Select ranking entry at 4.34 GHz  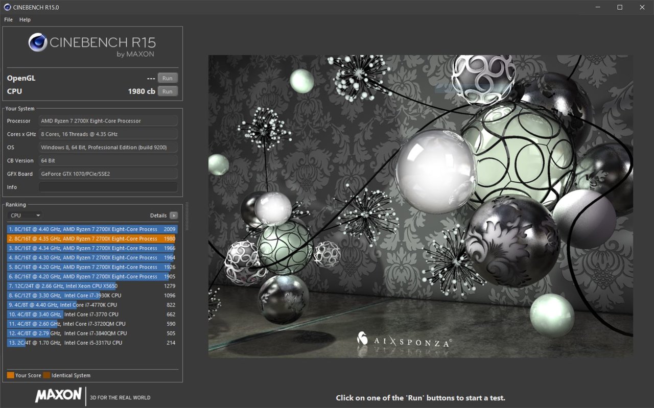click(x=92, y=248)
